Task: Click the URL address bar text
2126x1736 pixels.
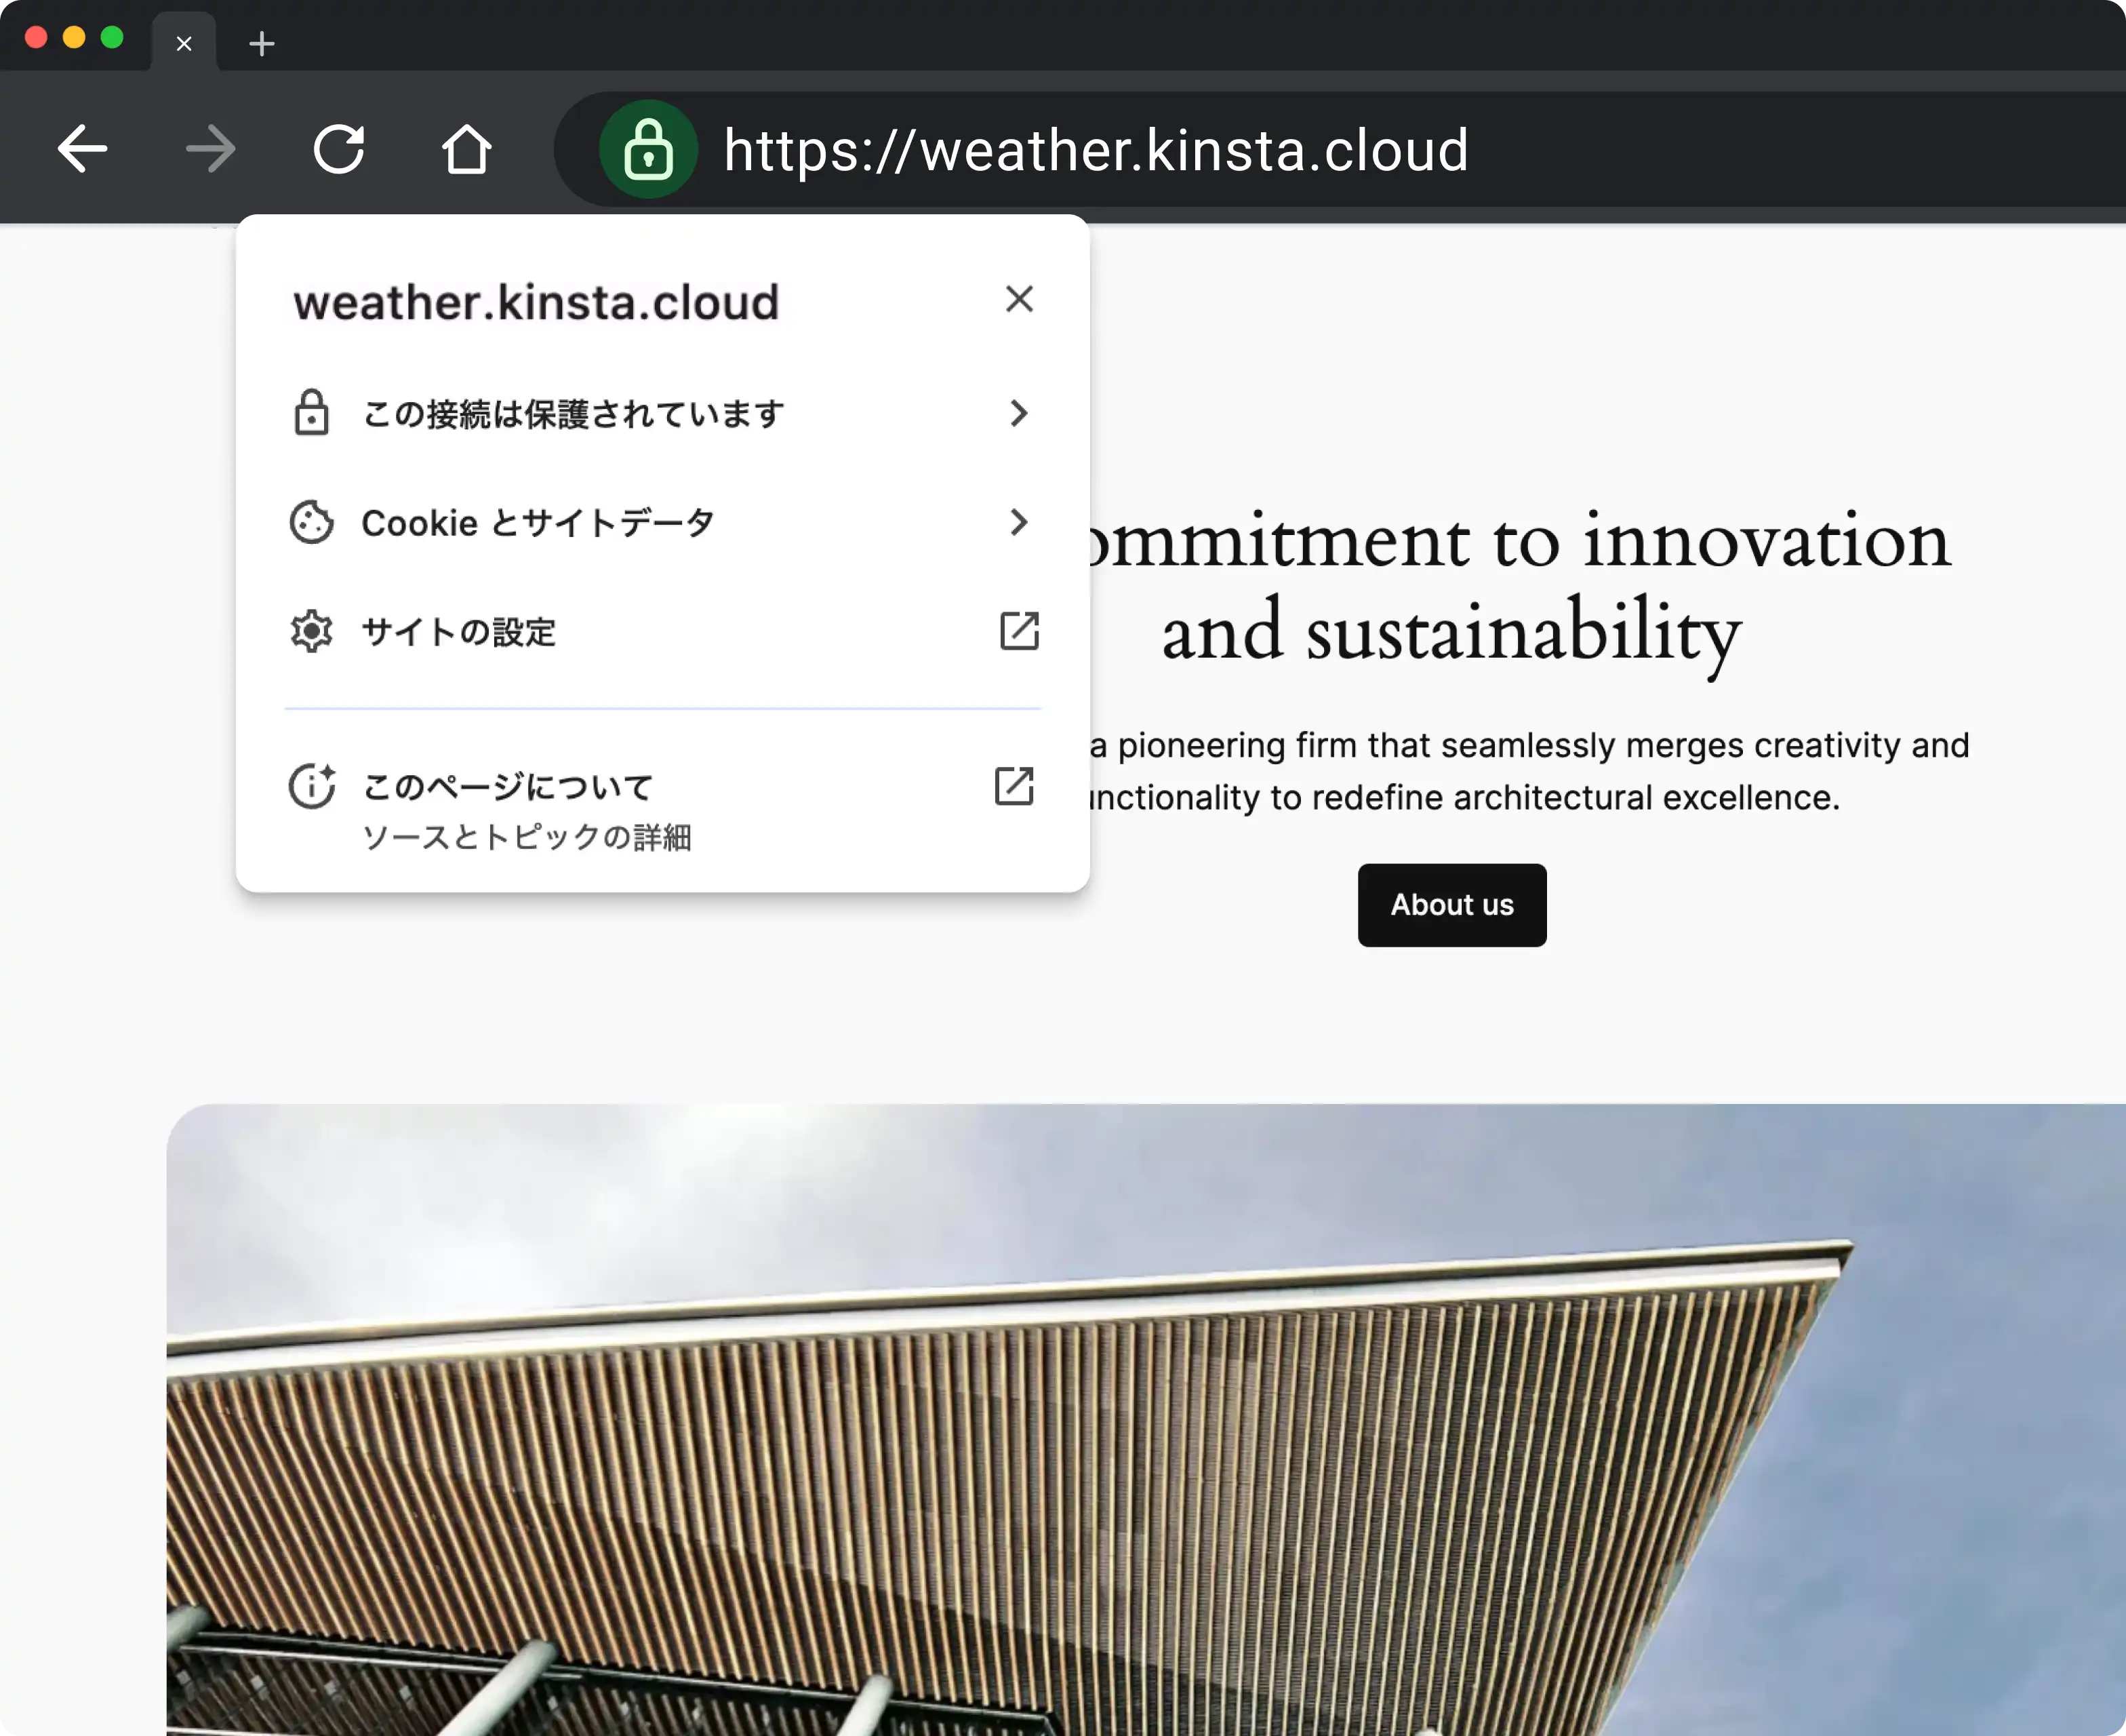Action: pos(1096,150)
